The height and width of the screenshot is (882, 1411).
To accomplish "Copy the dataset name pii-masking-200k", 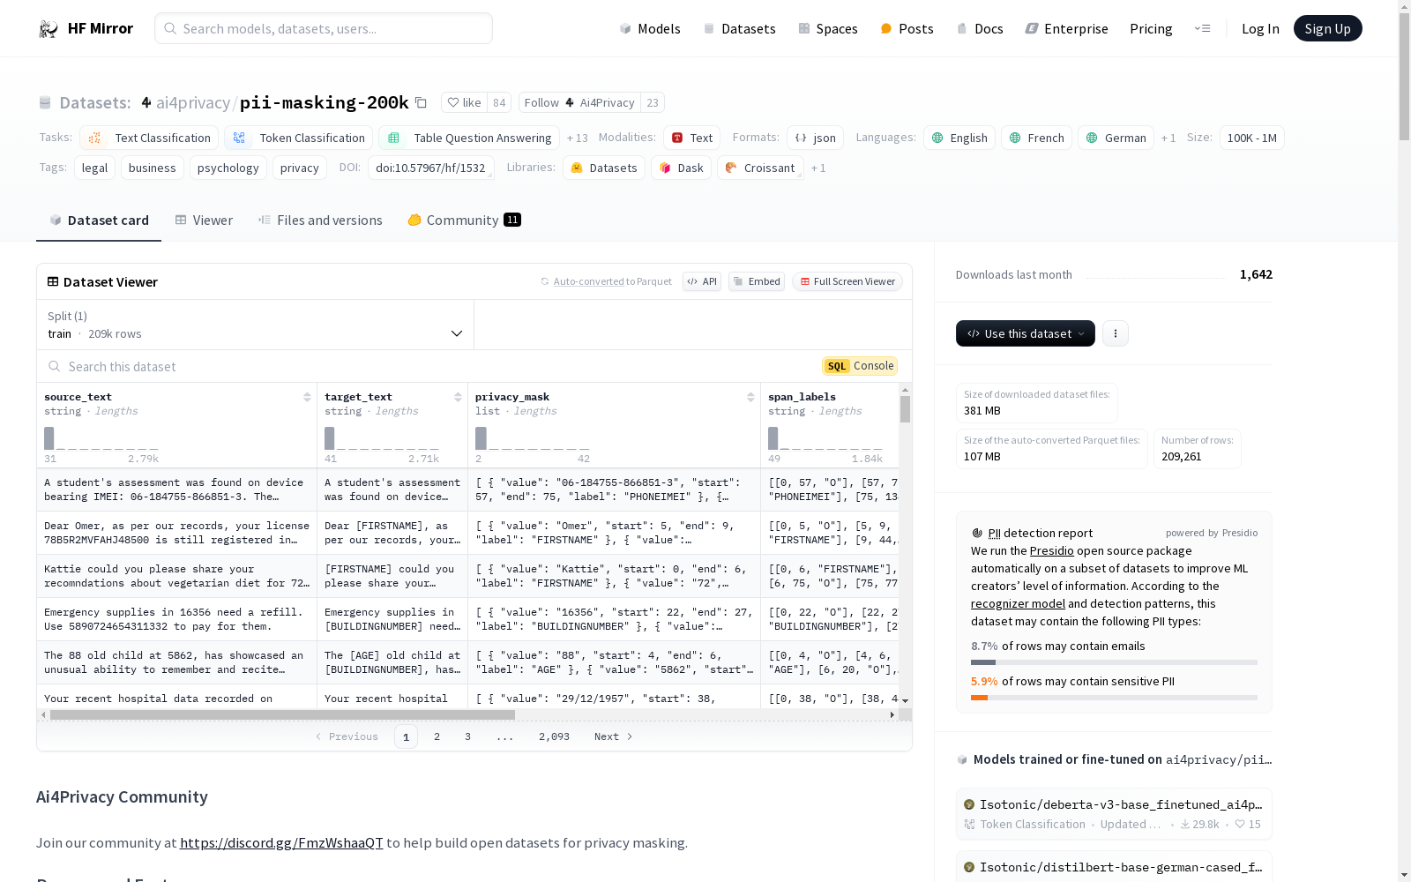I will (x=421, y=102).
